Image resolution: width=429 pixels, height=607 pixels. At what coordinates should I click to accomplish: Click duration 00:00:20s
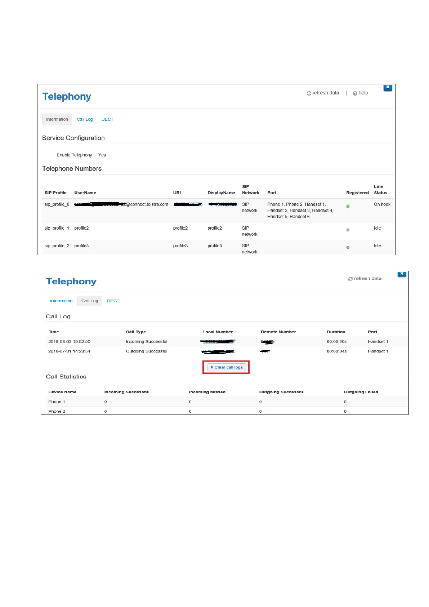click(x=337, y=341)
